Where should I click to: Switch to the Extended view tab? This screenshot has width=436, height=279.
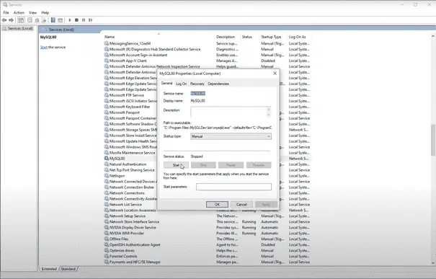pyautogui.click(x=49, y=269)
